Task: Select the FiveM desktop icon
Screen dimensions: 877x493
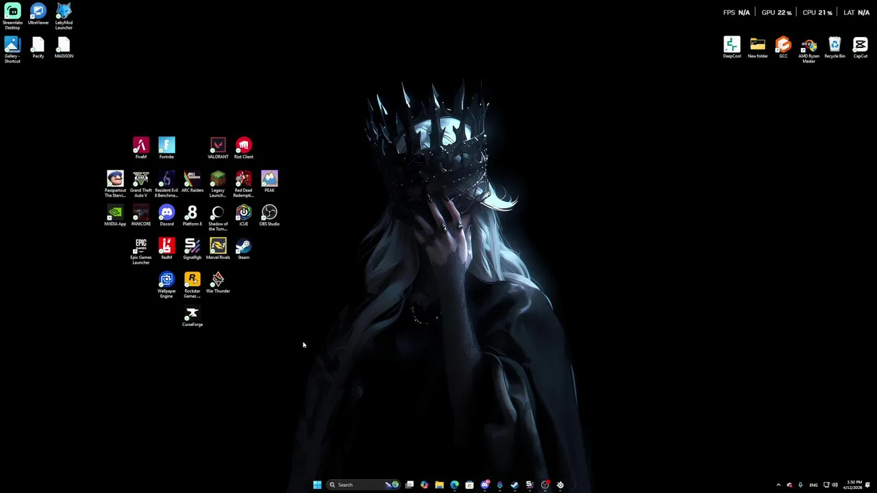Action: click(x=140, y=148)
